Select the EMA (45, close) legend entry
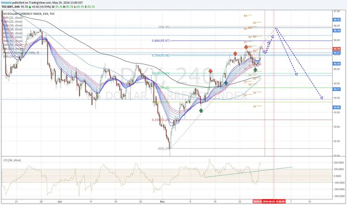The image size is (347, 205). click(12, 37)
